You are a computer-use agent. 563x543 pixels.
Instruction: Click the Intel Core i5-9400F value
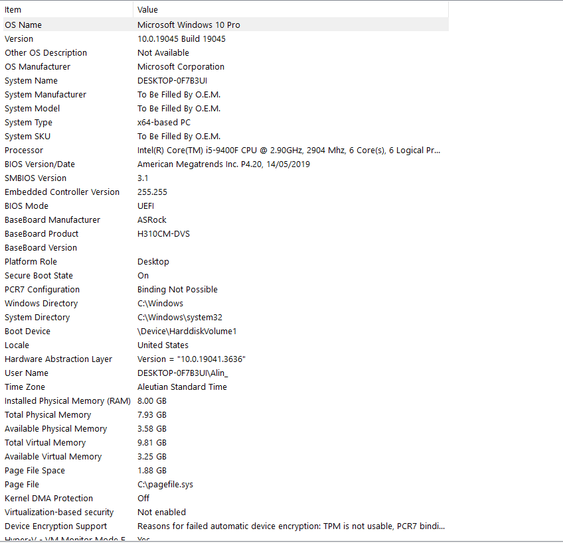(x=289, y=151)
